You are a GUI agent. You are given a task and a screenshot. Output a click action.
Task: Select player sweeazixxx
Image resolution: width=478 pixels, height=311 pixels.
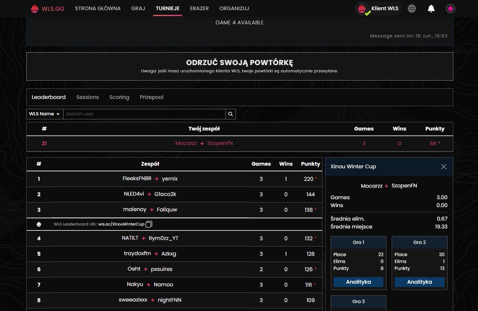(x=133, y=300)
